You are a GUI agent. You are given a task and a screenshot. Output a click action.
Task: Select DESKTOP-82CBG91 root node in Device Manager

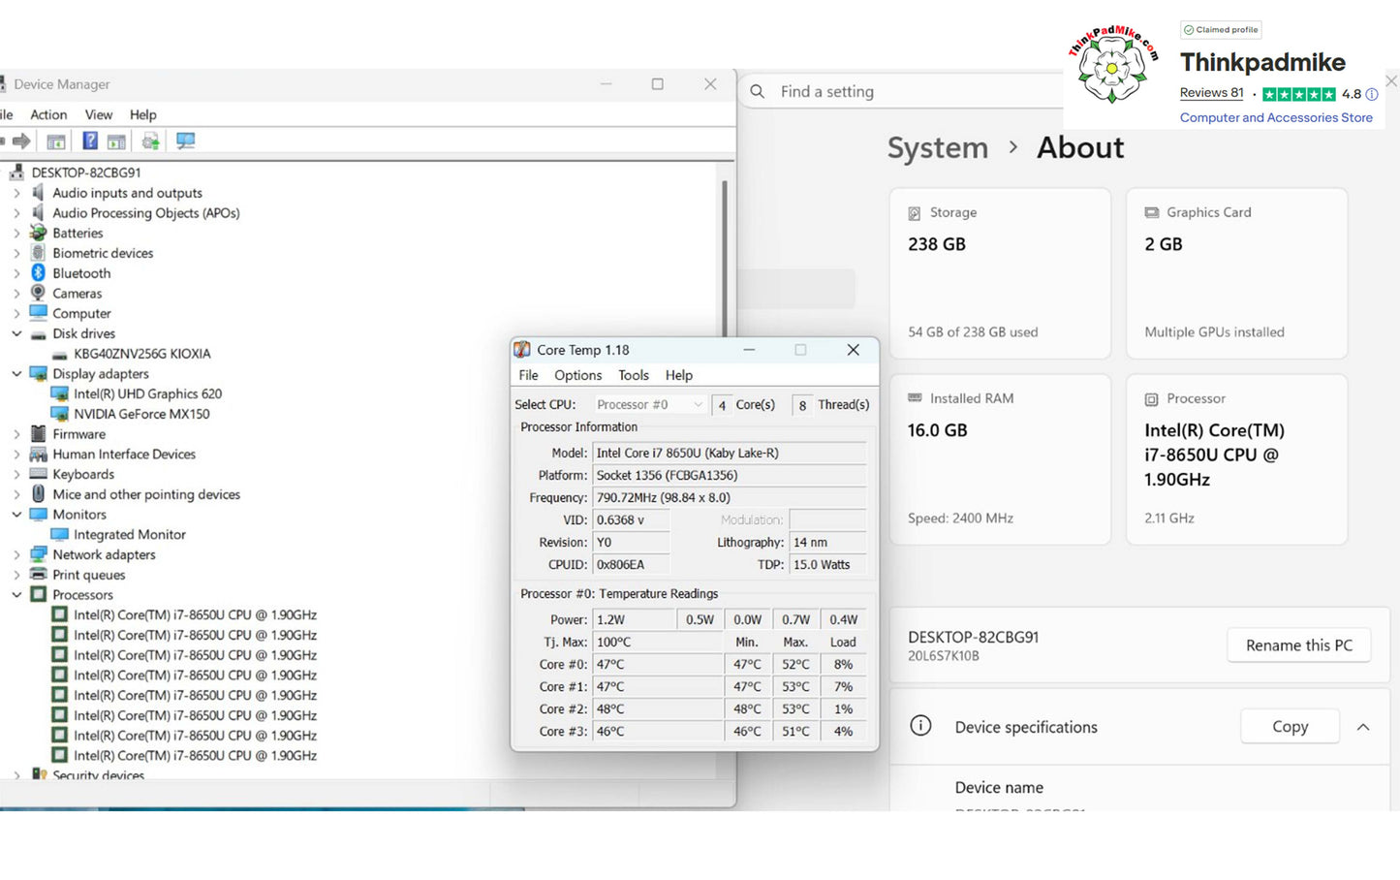(x=86, y=173)
